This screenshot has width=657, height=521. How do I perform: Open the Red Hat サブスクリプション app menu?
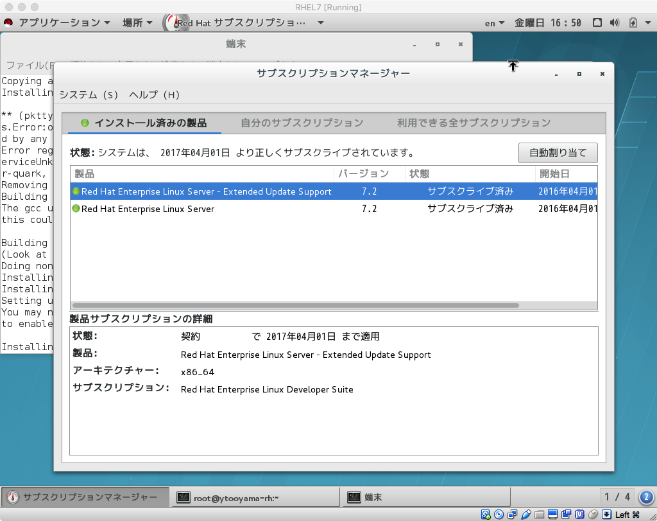[x=244, y=22]
